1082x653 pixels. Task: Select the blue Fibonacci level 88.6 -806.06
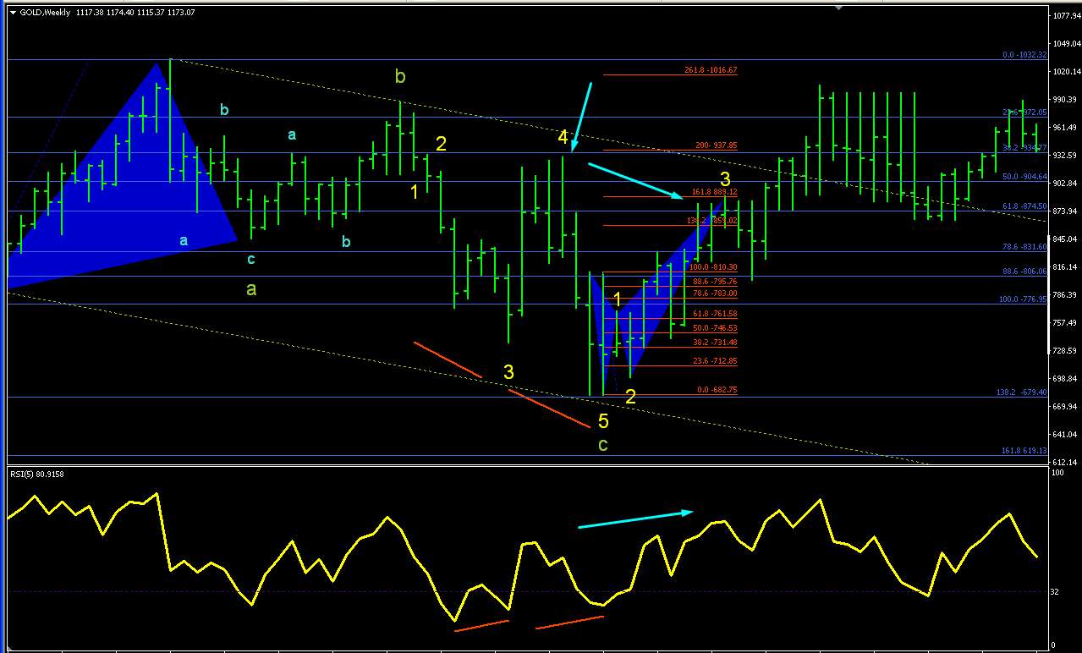click(x=1024, y=272)
